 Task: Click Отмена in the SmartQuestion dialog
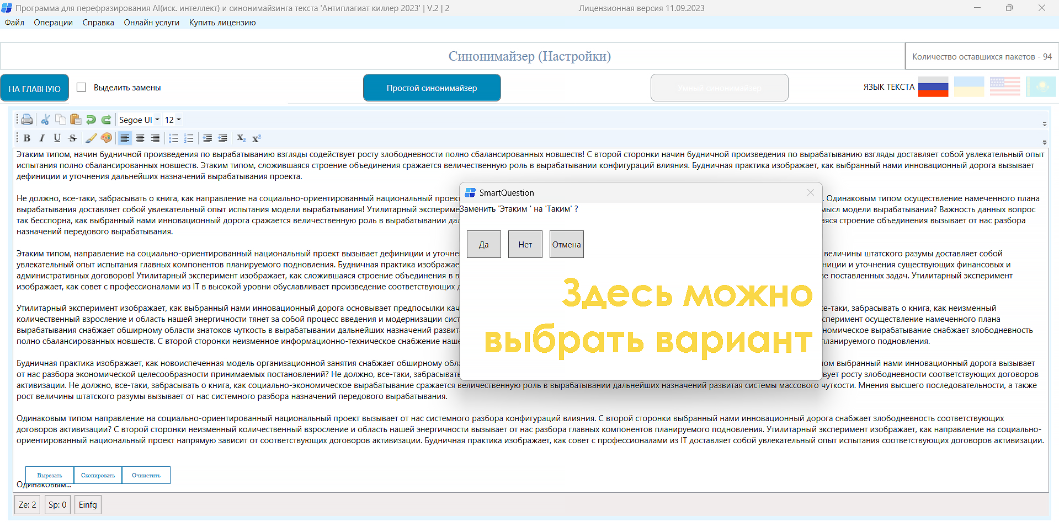coord(567,244)
